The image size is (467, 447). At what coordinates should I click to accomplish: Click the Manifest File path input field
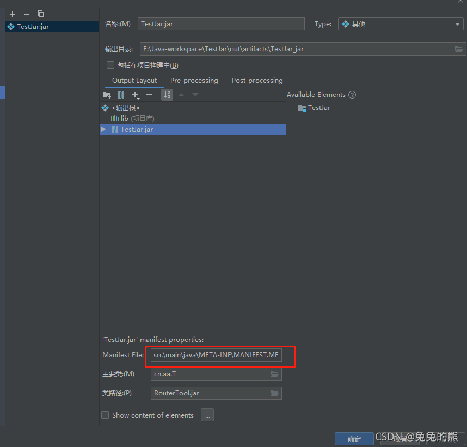[x=216, y=354]
